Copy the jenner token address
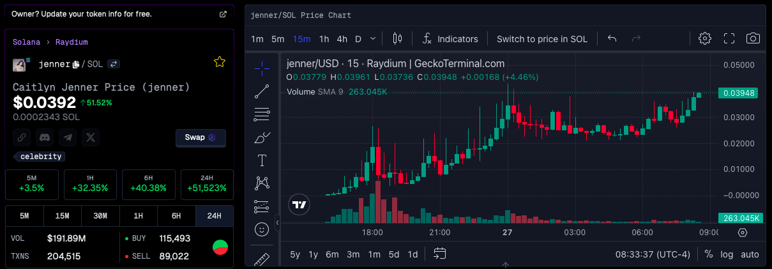Viewport: 772px width, 269px height. (76, 65)
